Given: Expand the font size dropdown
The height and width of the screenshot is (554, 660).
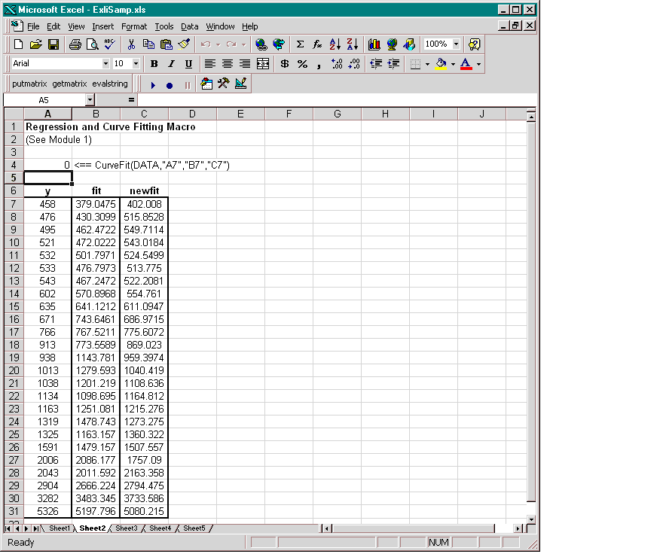Looking at the screenshot, I should (136, 64).
